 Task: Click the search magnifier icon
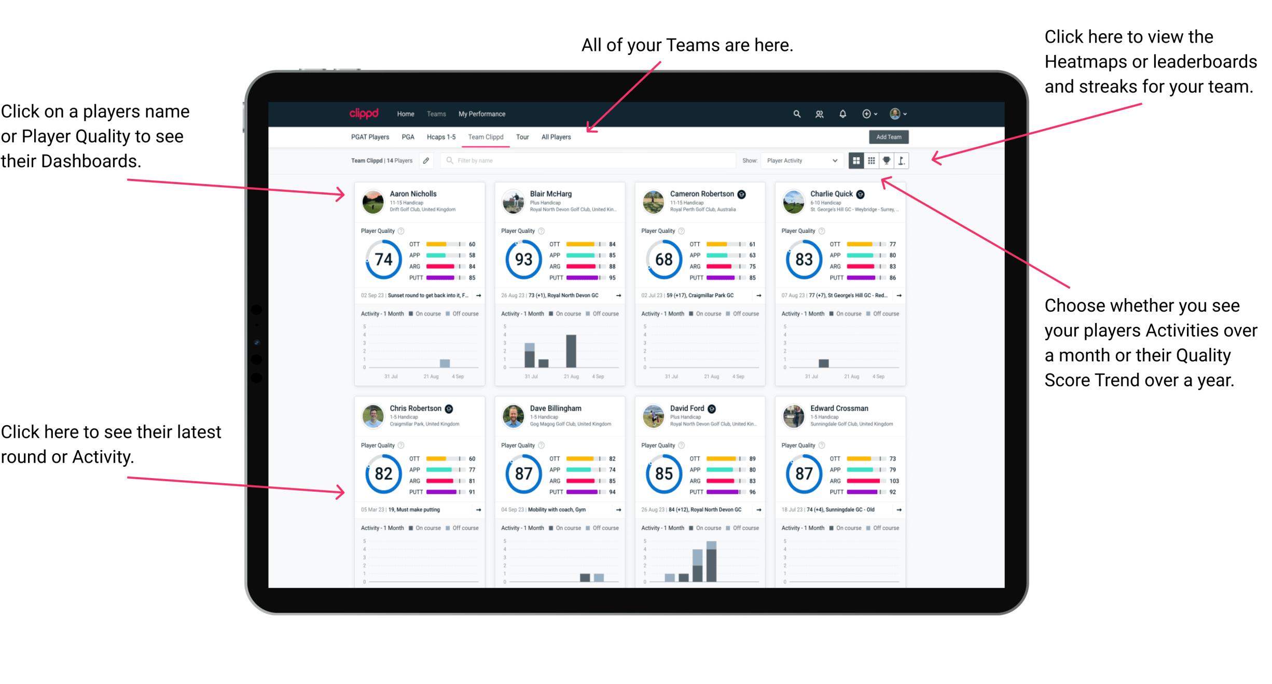(x=795, y=114)
